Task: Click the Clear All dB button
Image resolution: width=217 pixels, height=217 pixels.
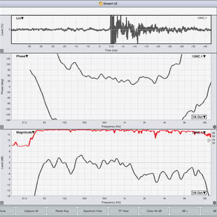Action: 154,211
